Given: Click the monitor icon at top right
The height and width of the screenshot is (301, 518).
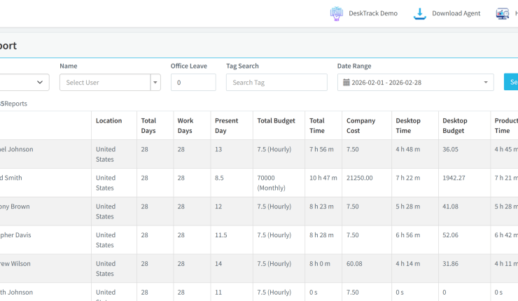Looking at the screenshot, I should (x=502, y=13).
